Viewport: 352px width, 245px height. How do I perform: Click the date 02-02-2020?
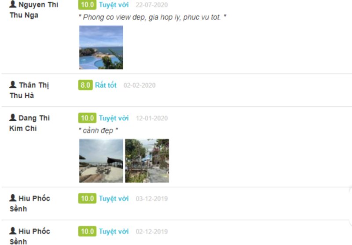coord(139,85)
